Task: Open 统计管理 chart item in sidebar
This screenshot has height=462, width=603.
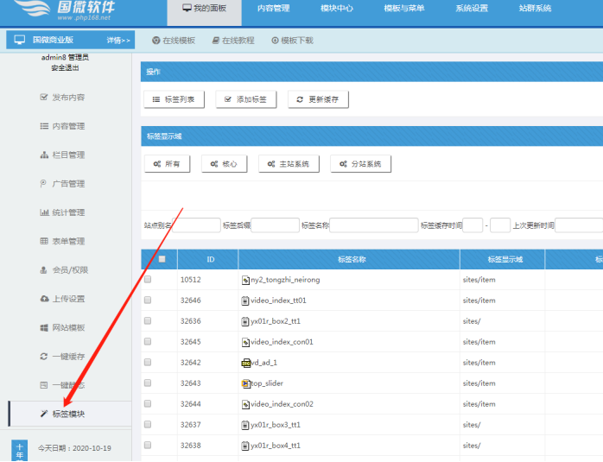Action: click(x=62, y=212)
